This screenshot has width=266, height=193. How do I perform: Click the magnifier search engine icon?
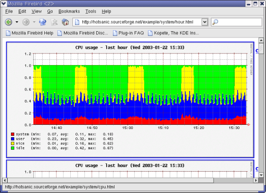[x=215, y=22]
